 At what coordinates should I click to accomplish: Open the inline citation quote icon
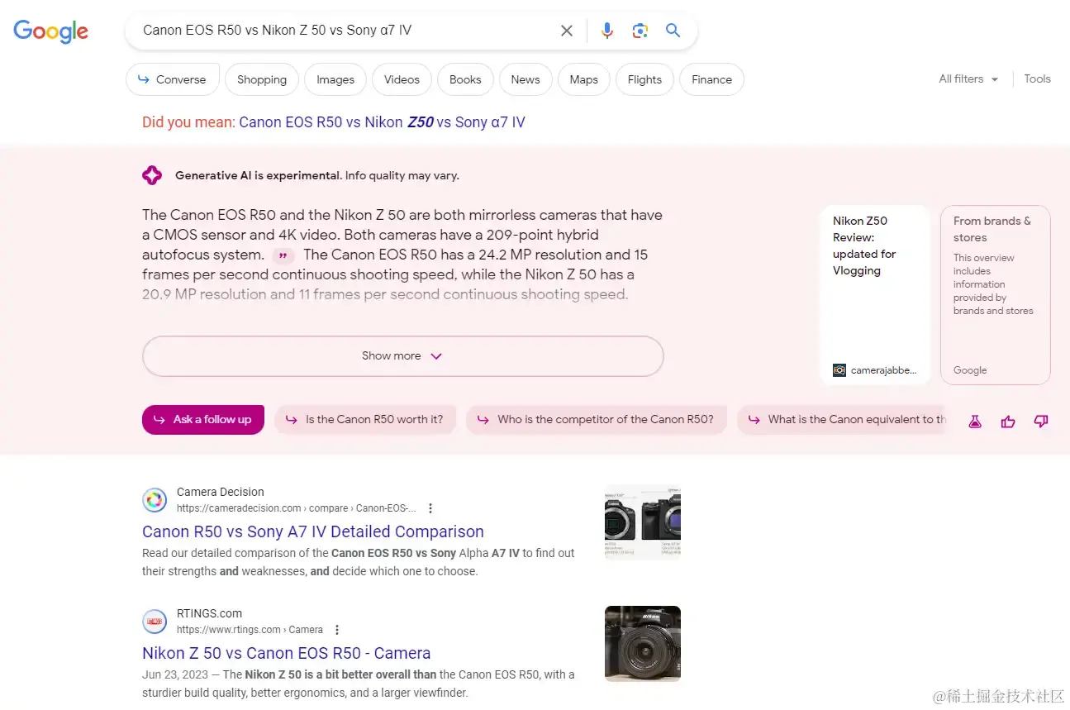[x=283, y=255]
